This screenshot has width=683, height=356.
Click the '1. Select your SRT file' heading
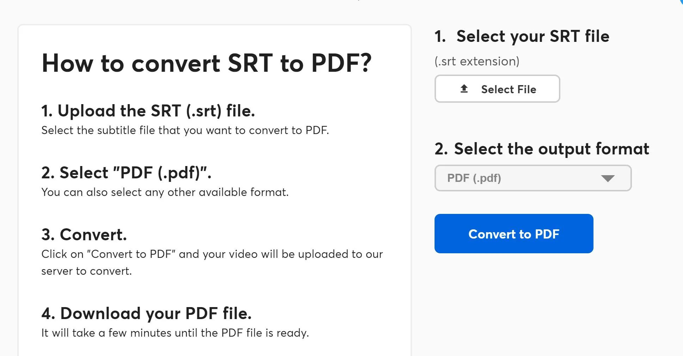click(x=522, y=36)
